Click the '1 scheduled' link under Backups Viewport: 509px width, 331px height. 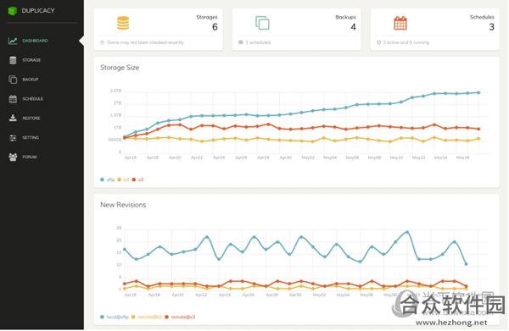tap(258, 42)
